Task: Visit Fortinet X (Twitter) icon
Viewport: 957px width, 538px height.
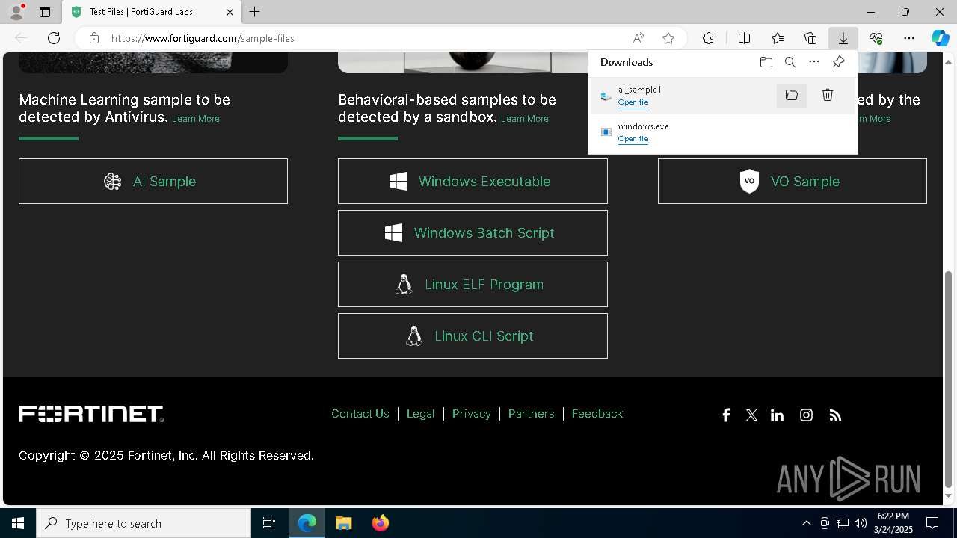Action: click(751, 415)
